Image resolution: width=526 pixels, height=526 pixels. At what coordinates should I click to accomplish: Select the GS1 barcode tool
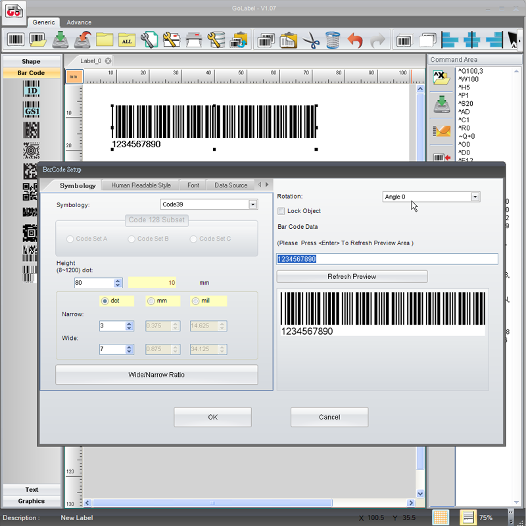click(31, 109)
